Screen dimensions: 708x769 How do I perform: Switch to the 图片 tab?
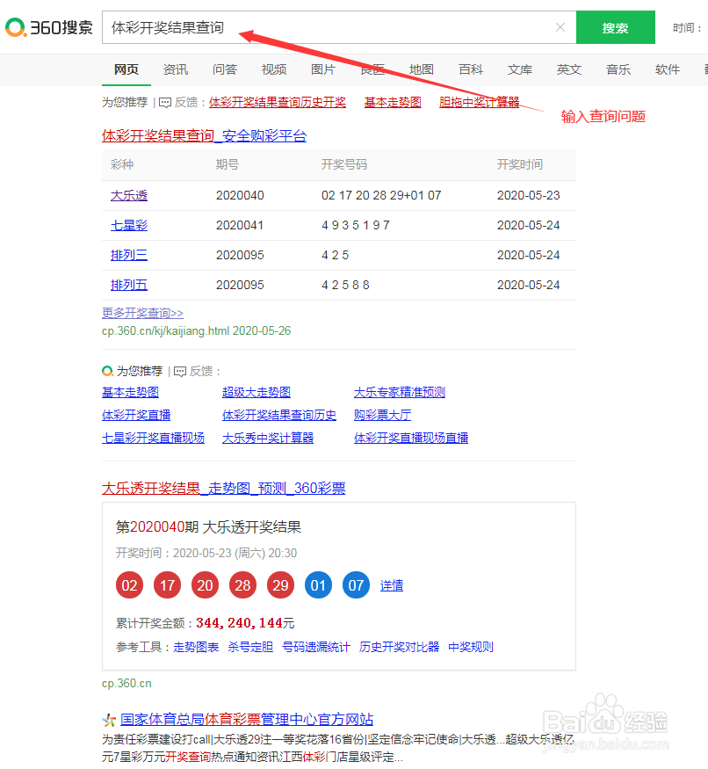pyautogui.click(x=323, y=69)
